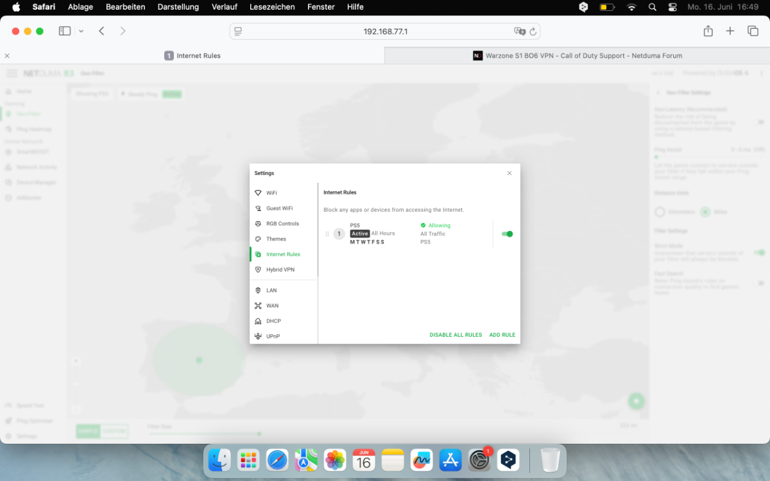Open the WAN network icon

point(258,306)
